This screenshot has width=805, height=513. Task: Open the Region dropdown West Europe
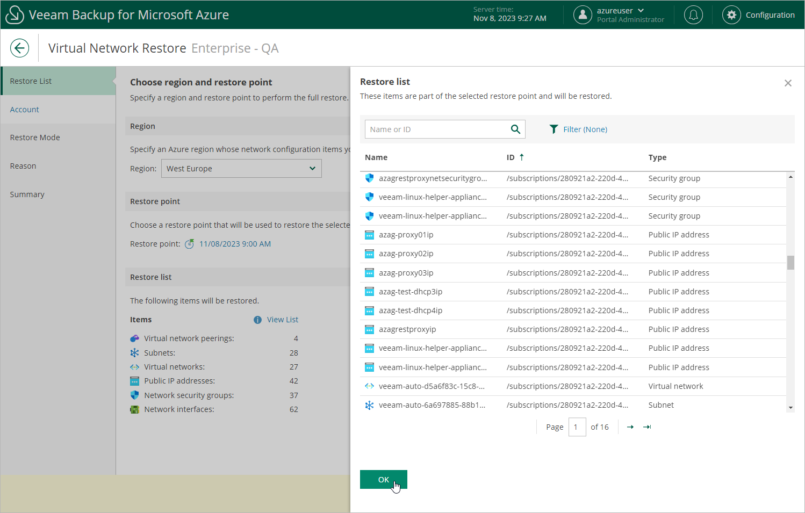click(241, 169)
